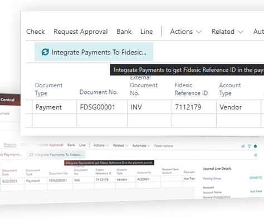This screenshot has height=220, width=264.
Task: Click Fewer options in the background page
Action: (164, 146)
